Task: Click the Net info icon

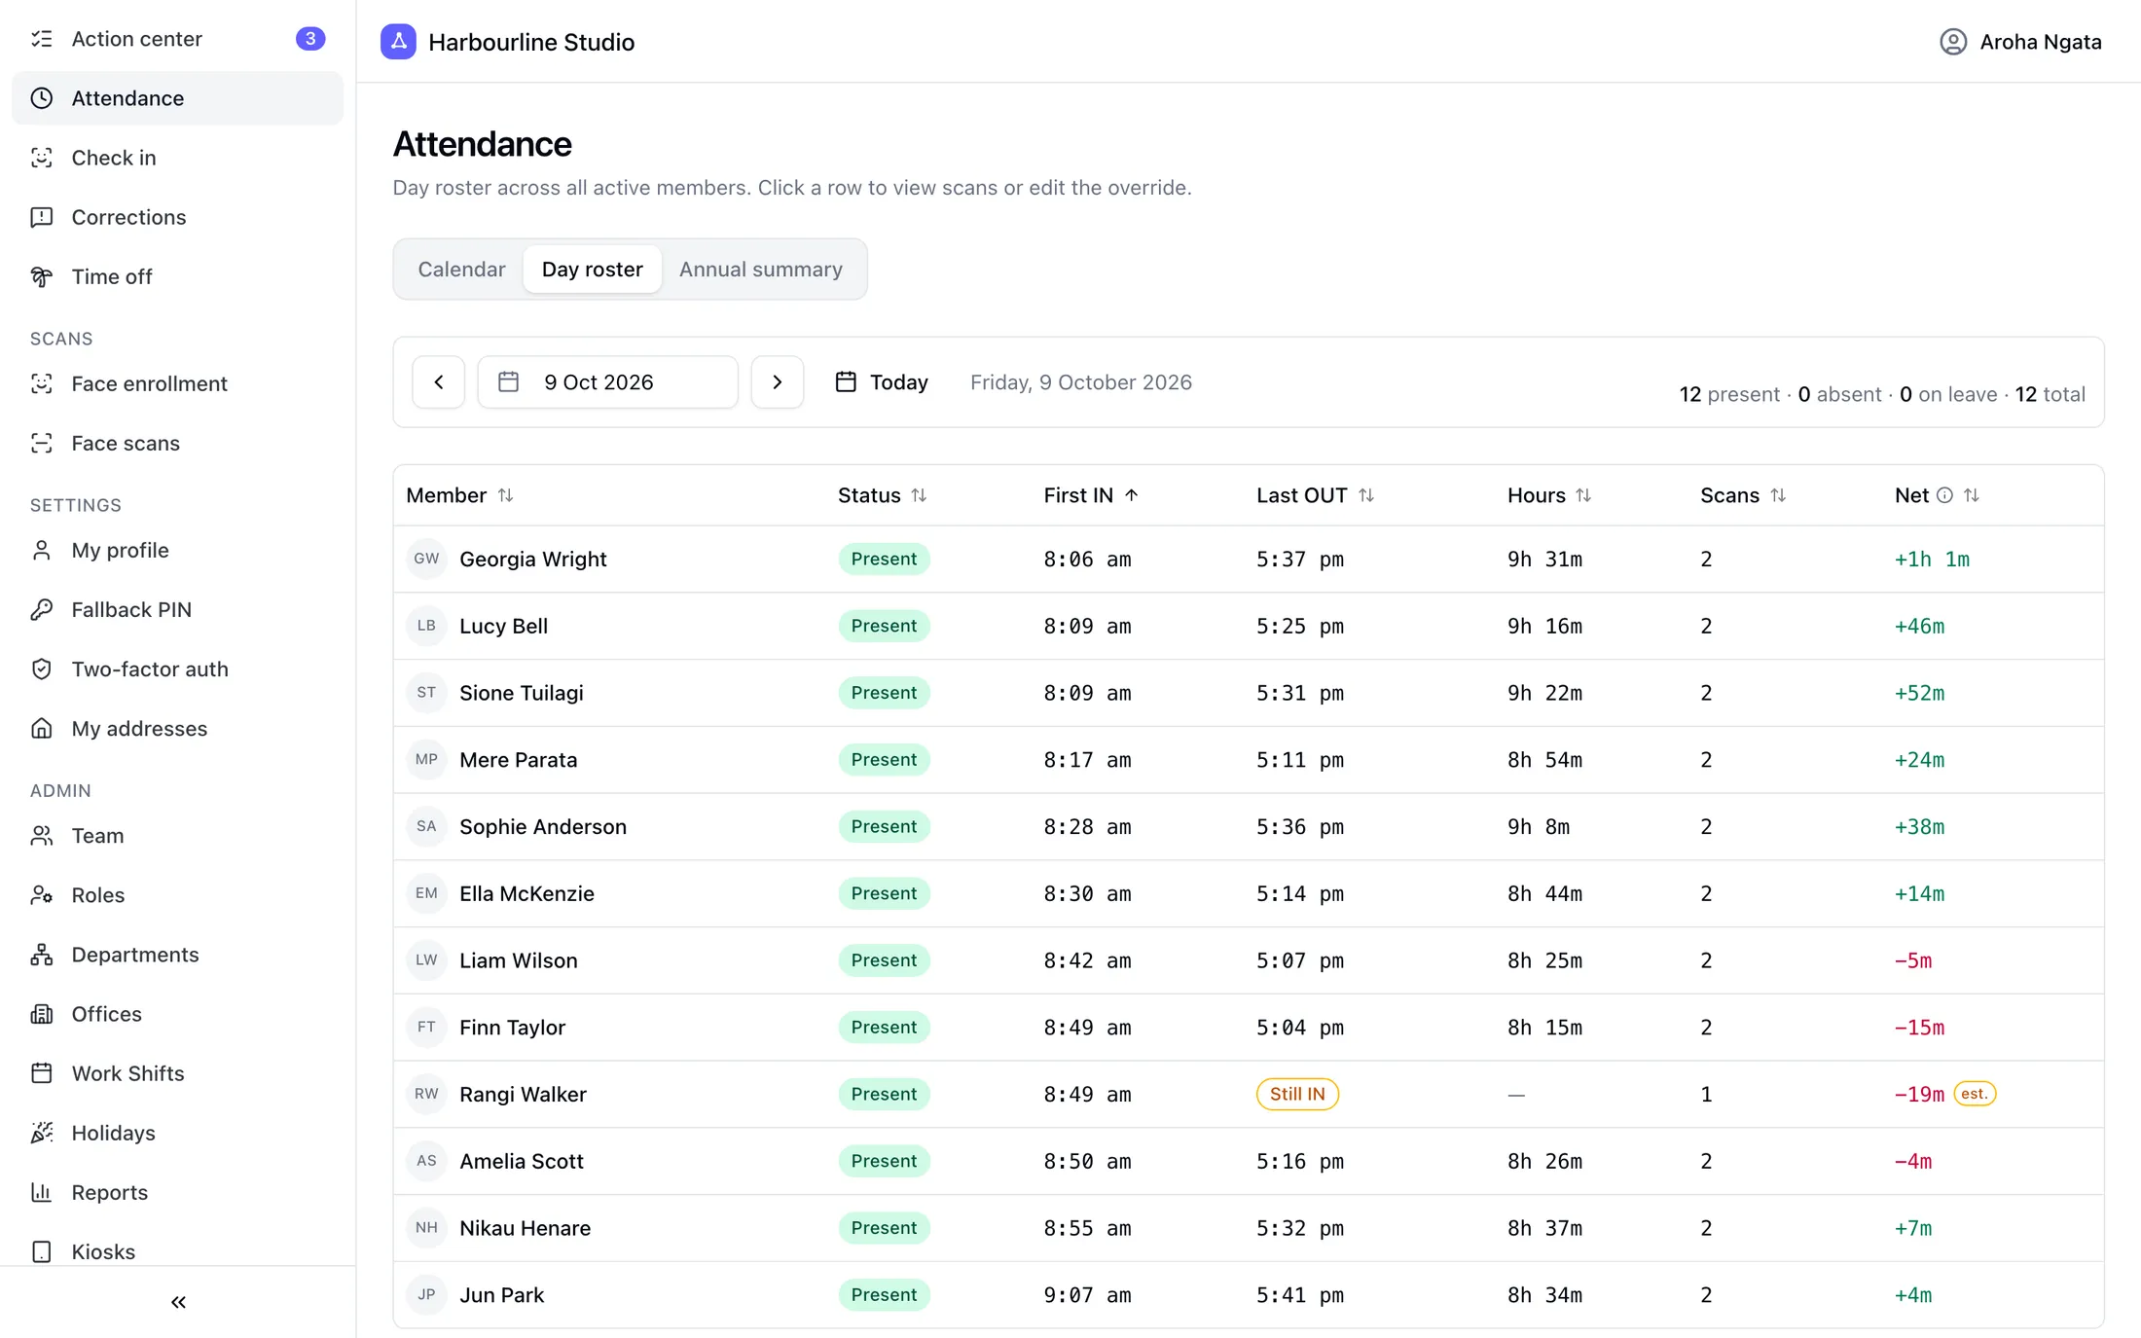Action: tap(1944, 495)
